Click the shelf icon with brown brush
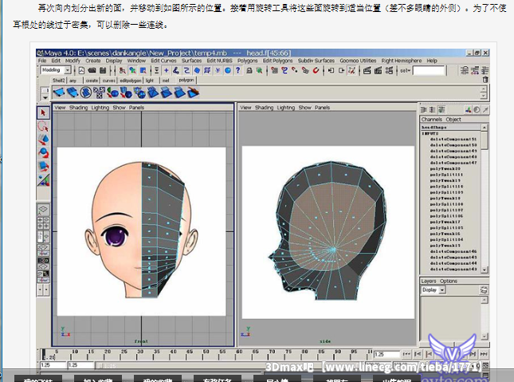The width and height of the screenshot is (514, 382). pyautogui.click(x=194, y=93)
